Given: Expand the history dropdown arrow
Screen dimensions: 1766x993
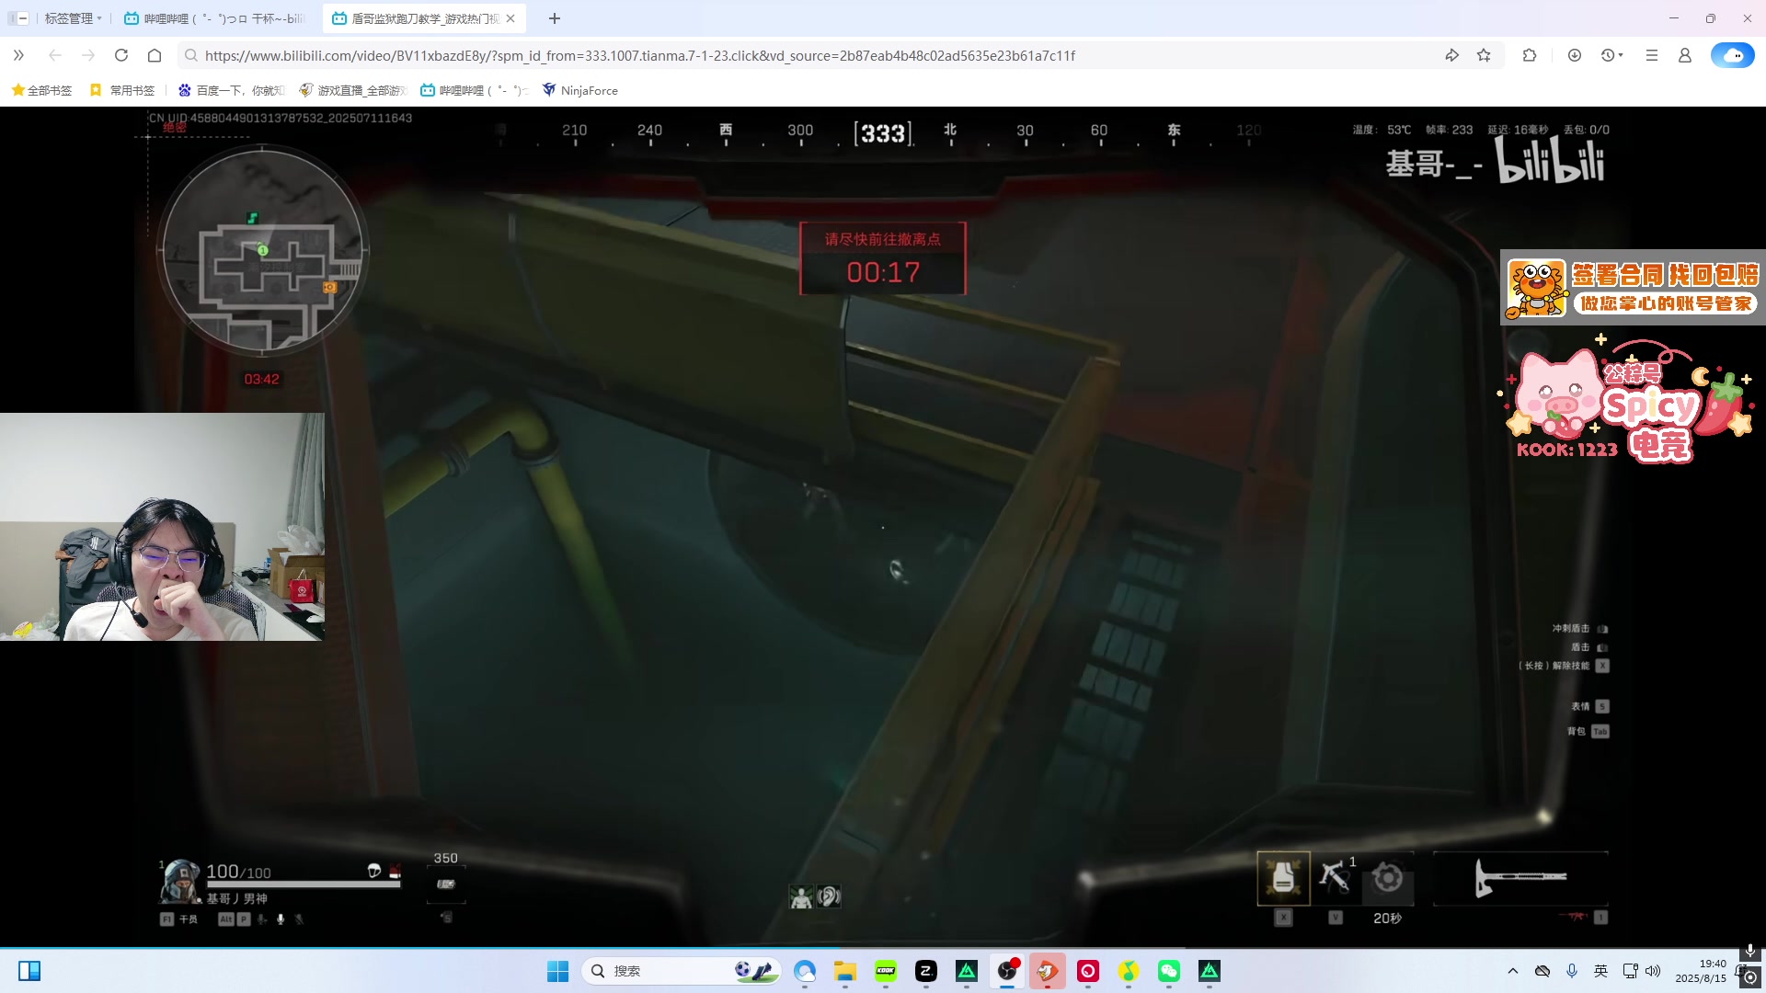Looking at the screenshot, I should coord(1621,55).
